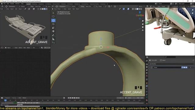Select the Add Cube tool

click(x=53, y=43)
